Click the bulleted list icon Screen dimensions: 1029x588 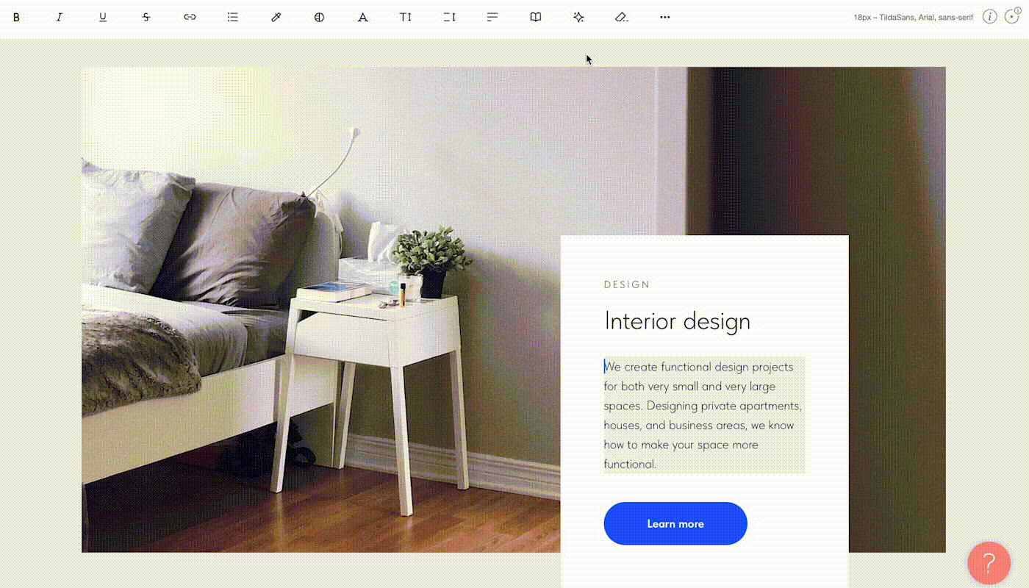233,17
